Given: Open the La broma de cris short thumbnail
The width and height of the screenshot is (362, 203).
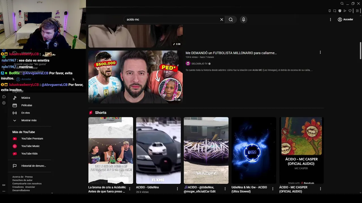Looking at the screenshot, I should click(111, 150).
